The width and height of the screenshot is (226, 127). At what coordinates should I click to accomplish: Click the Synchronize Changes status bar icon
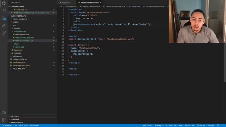pos(16,126)
